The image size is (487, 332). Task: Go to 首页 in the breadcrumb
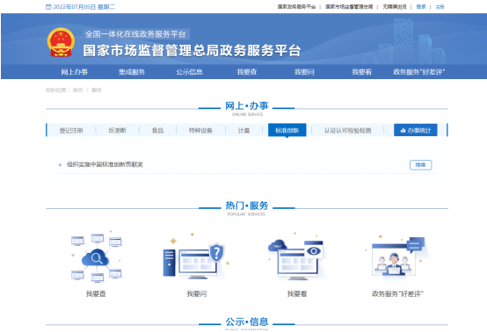point(77,90)
